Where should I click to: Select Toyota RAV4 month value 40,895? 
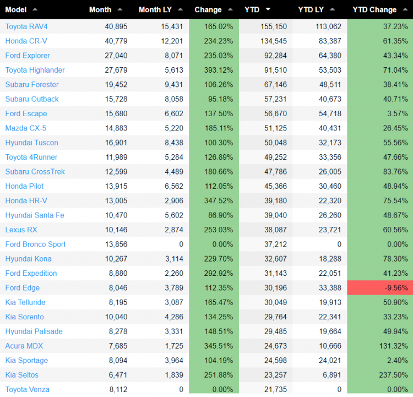[116, 26]
